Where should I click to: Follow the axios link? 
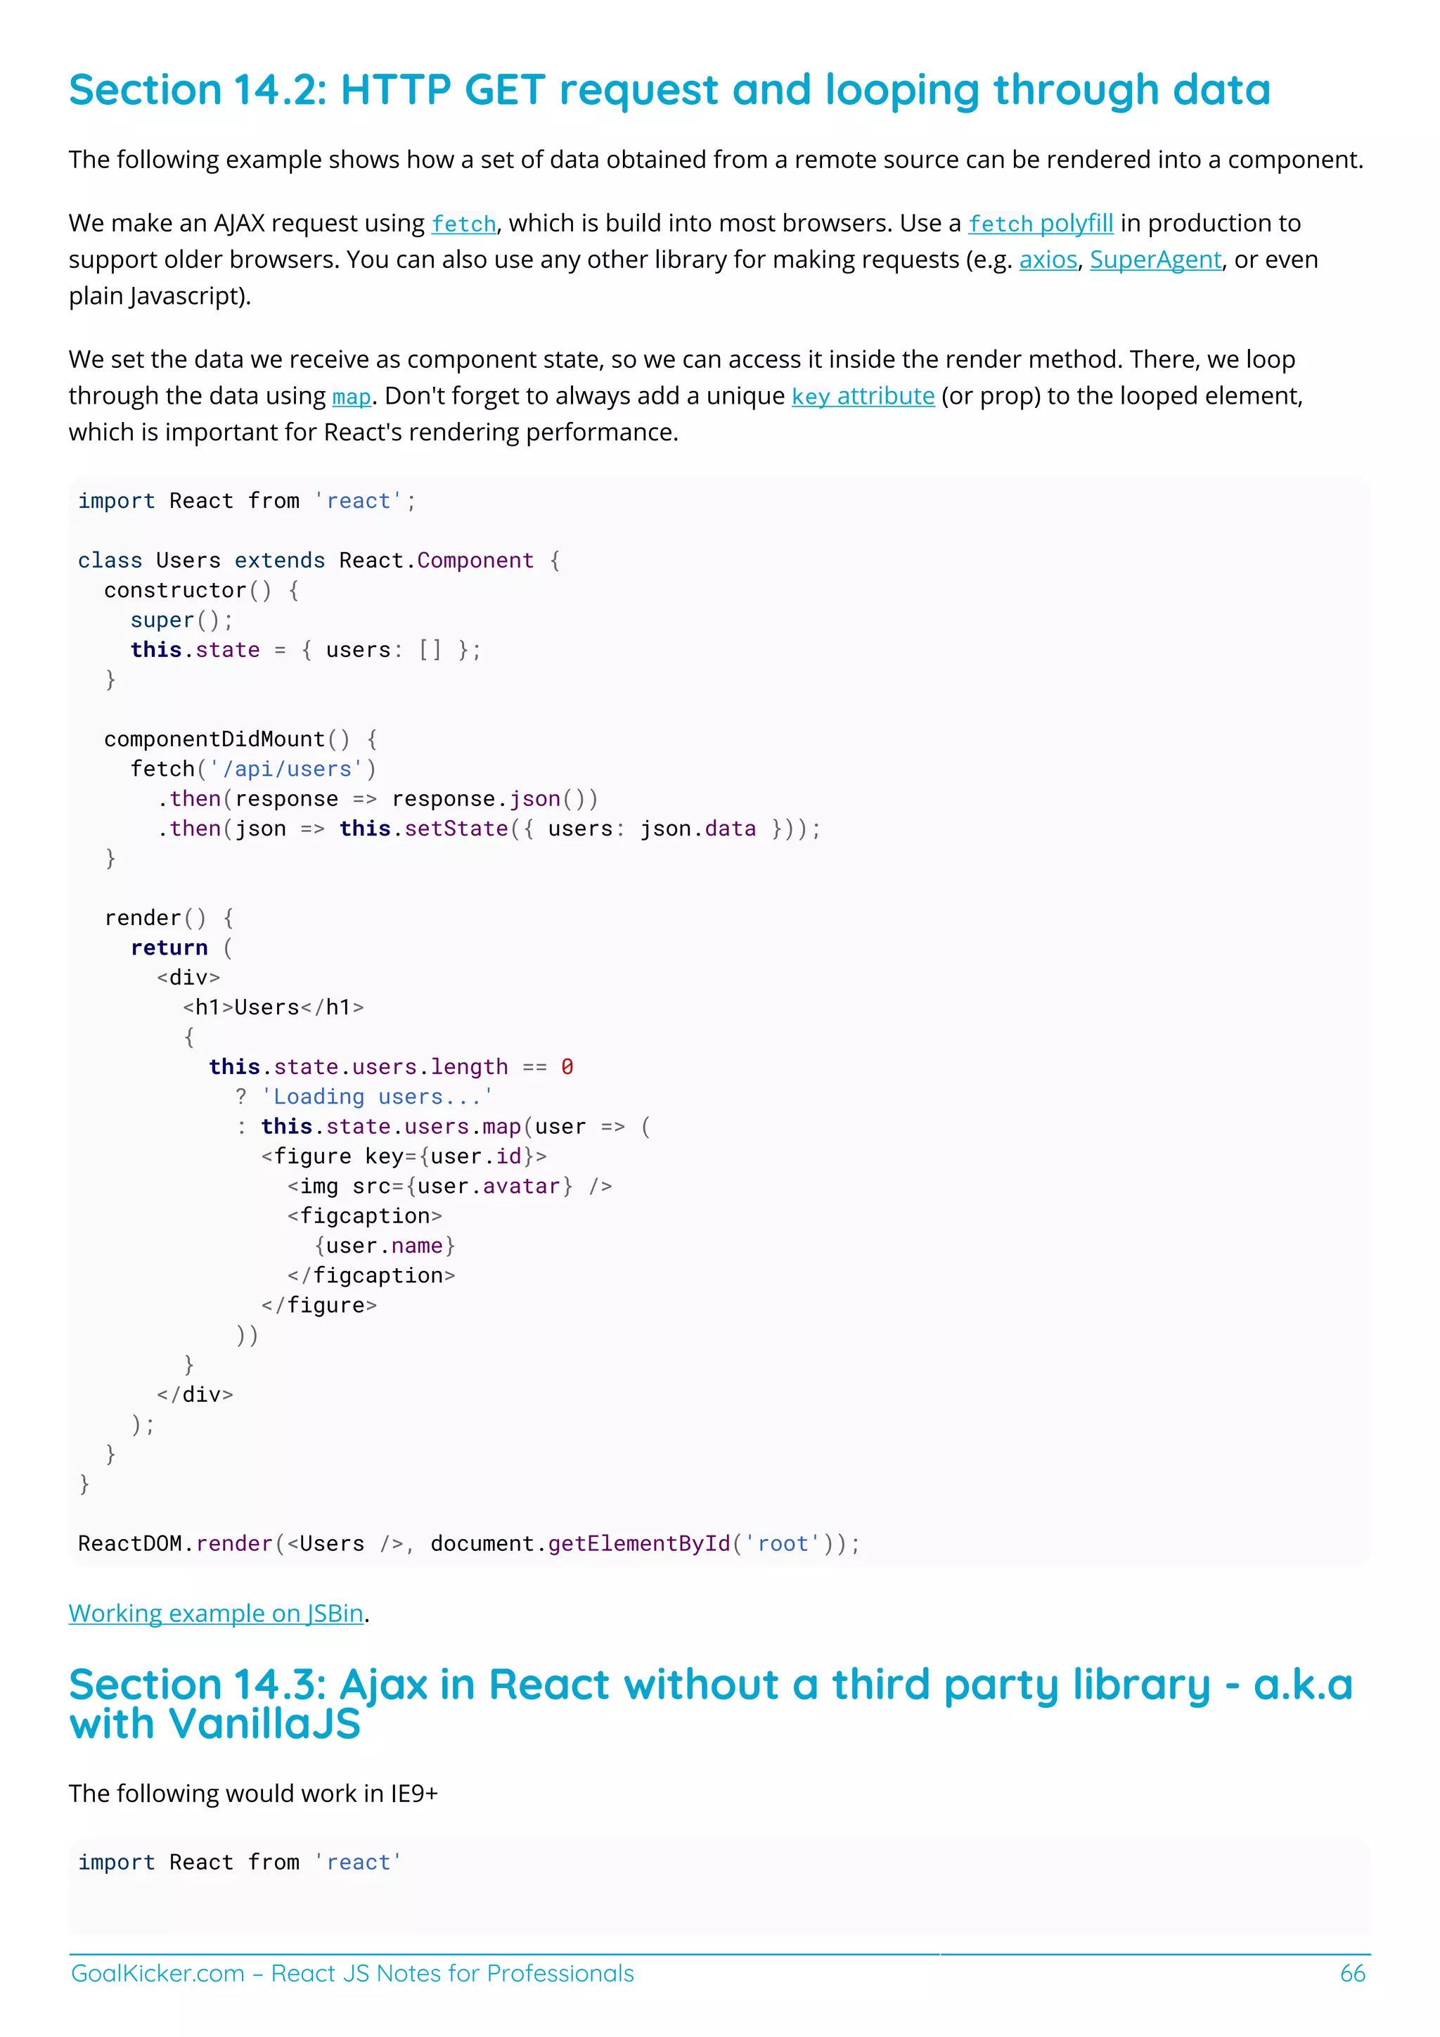pyautogui.click(x=1047, y=260)
